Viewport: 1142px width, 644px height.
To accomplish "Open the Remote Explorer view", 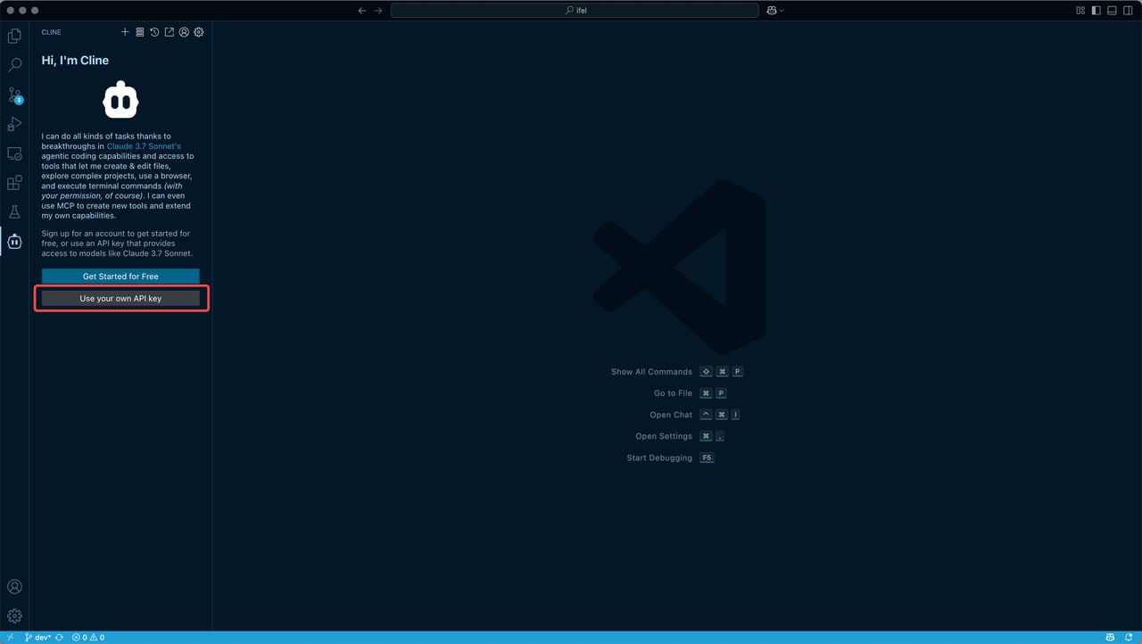I will point(14,153).
